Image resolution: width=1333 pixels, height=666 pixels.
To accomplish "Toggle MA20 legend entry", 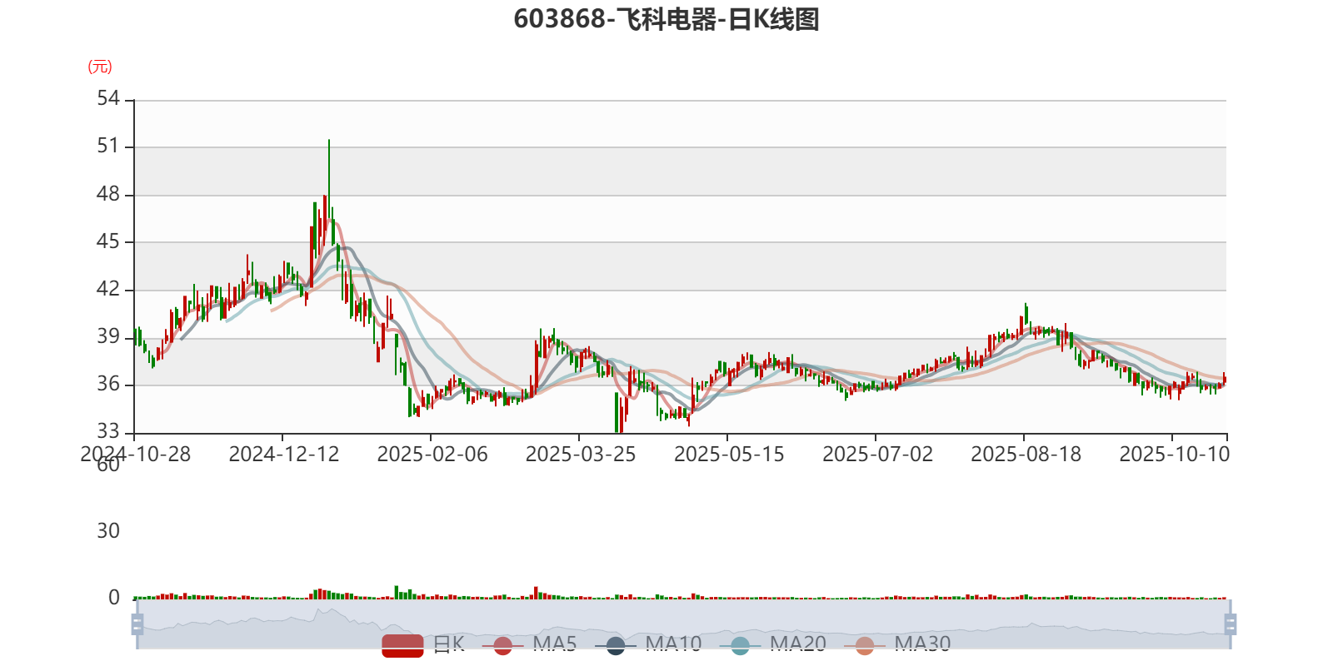I will [773, 644].
